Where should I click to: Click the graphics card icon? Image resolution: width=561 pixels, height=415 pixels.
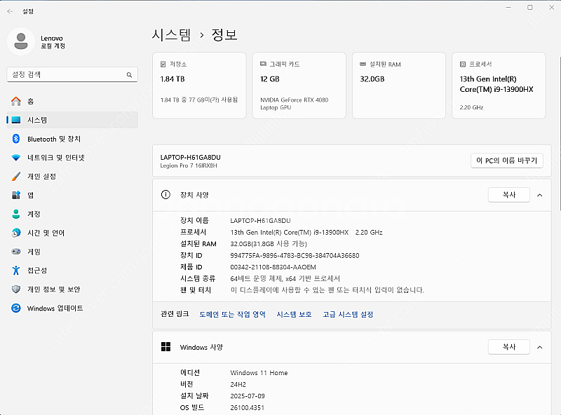[x=263, y=64]
